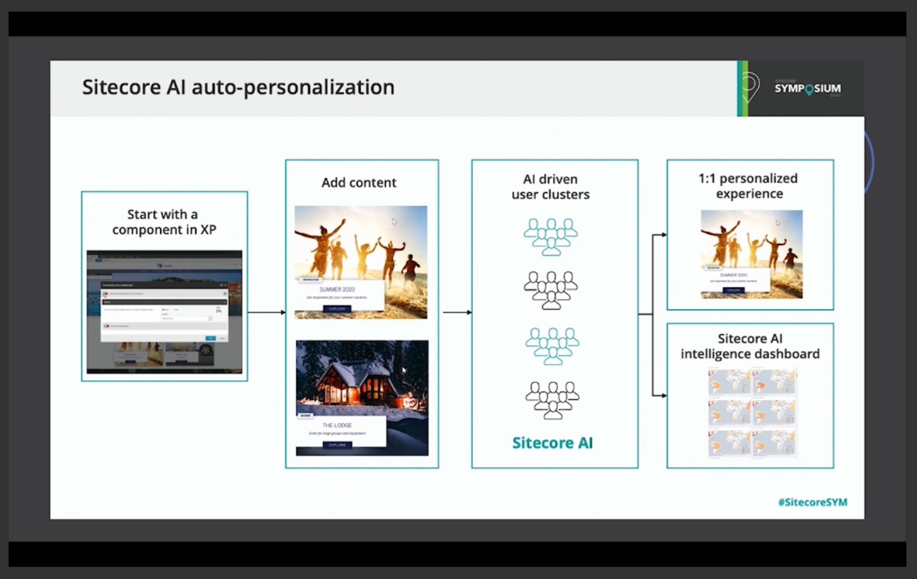Click the map pin icon beside Symposium logo
Image resolution: width=917 pixels, height=579 pixels.
point(750,87)
